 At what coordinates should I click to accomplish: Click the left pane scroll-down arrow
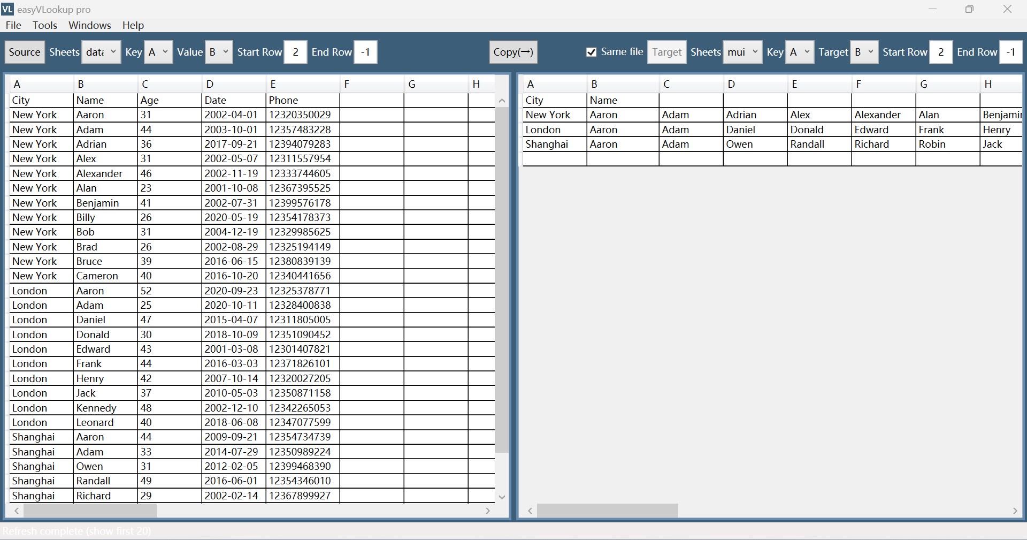pyautogui.click(x=502, y=497)
